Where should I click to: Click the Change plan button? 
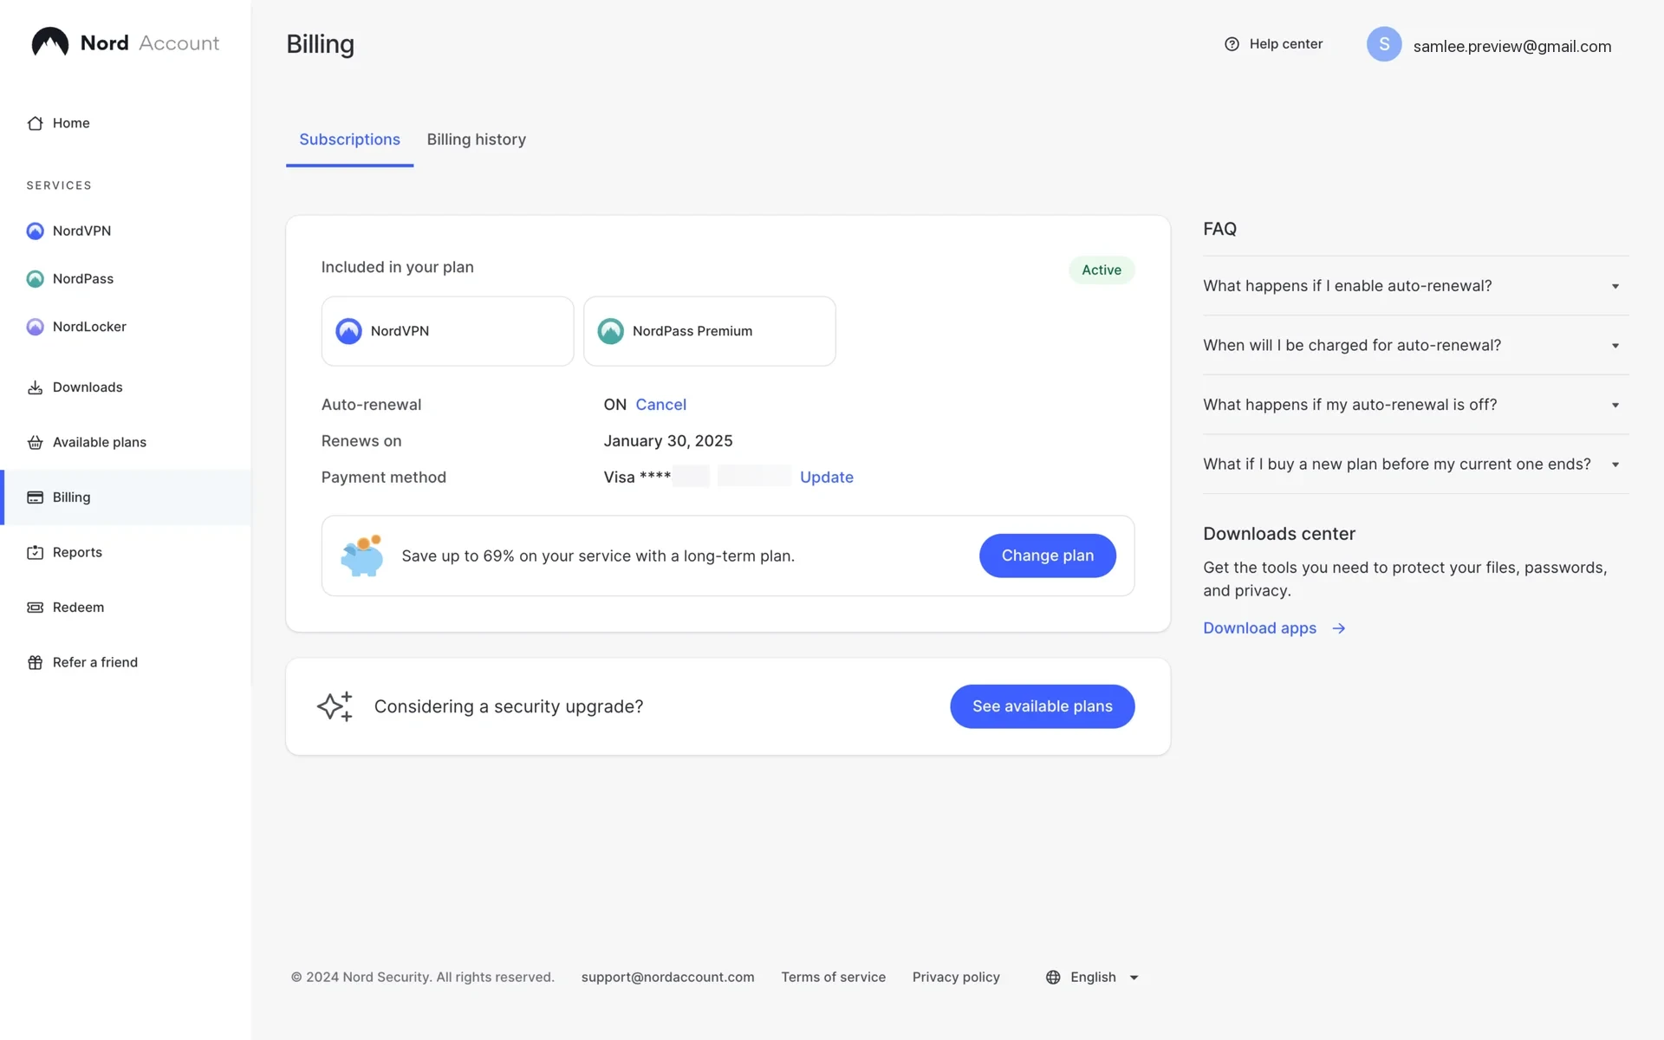click(x=1047, y=556)
